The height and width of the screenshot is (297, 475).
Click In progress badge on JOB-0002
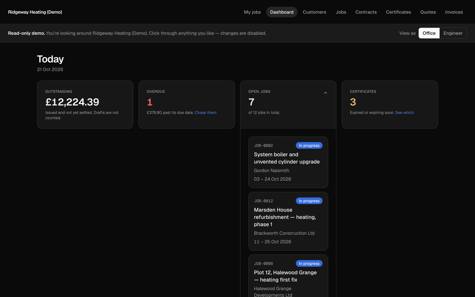point(309,146)
